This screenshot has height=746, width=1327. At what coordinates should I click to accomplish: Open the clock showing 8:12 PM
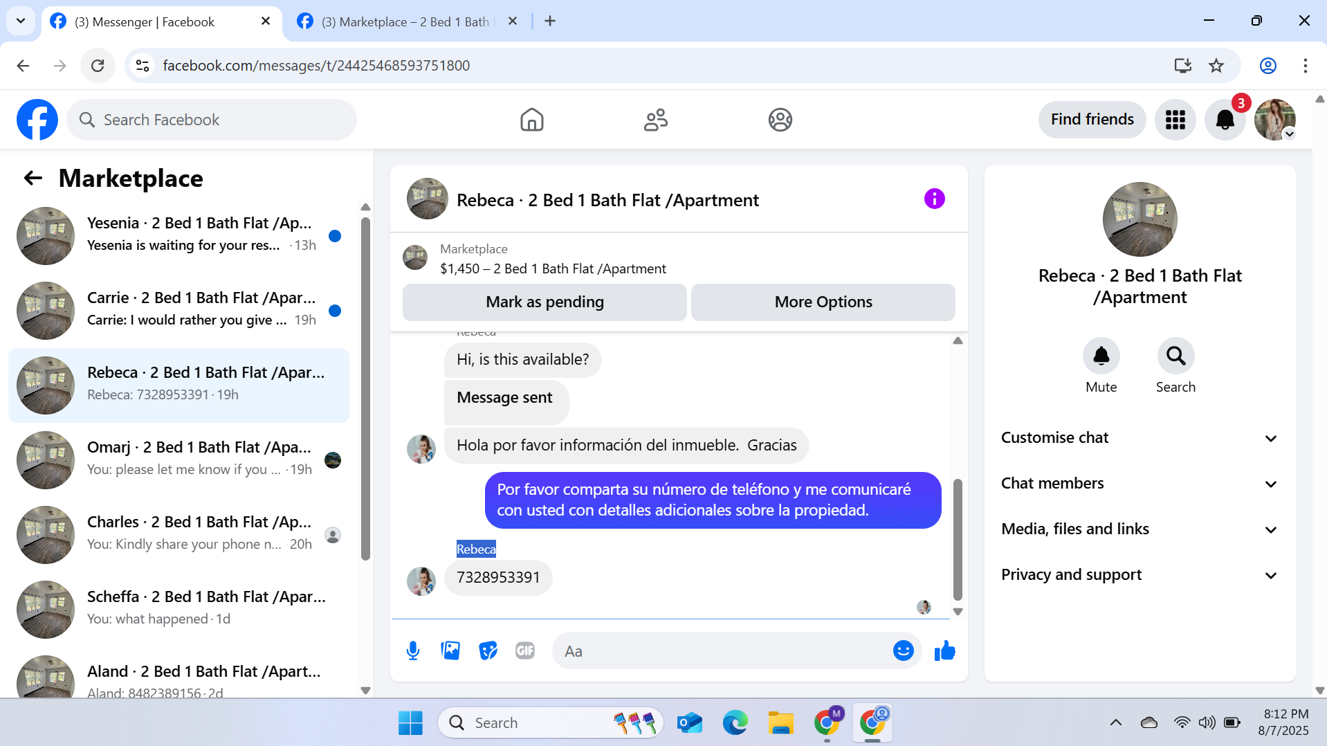tap(1283, 722)
